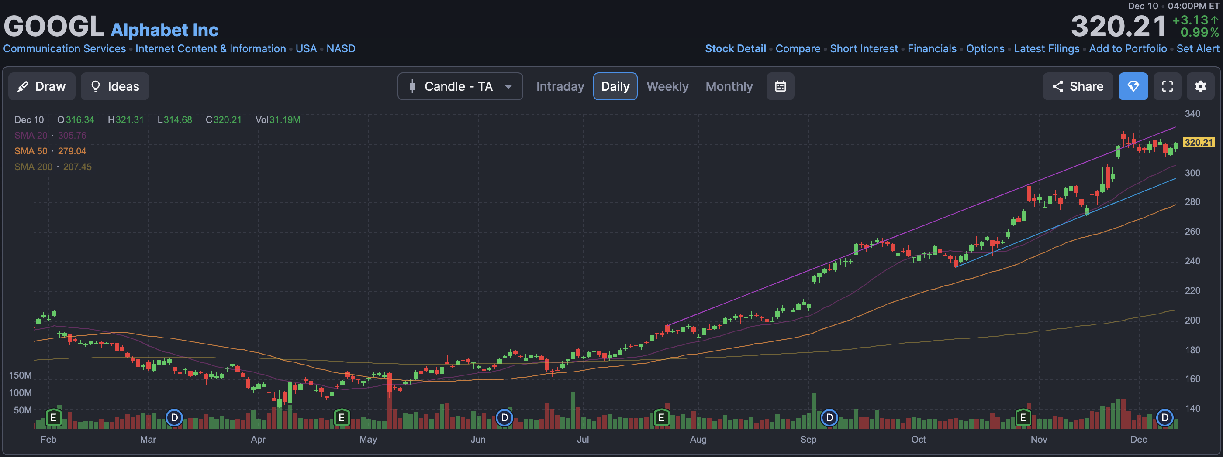The height and width of the screenshot is (457, 1223).
Task: Open the calendar date range icon
Action: coord(780,86)
